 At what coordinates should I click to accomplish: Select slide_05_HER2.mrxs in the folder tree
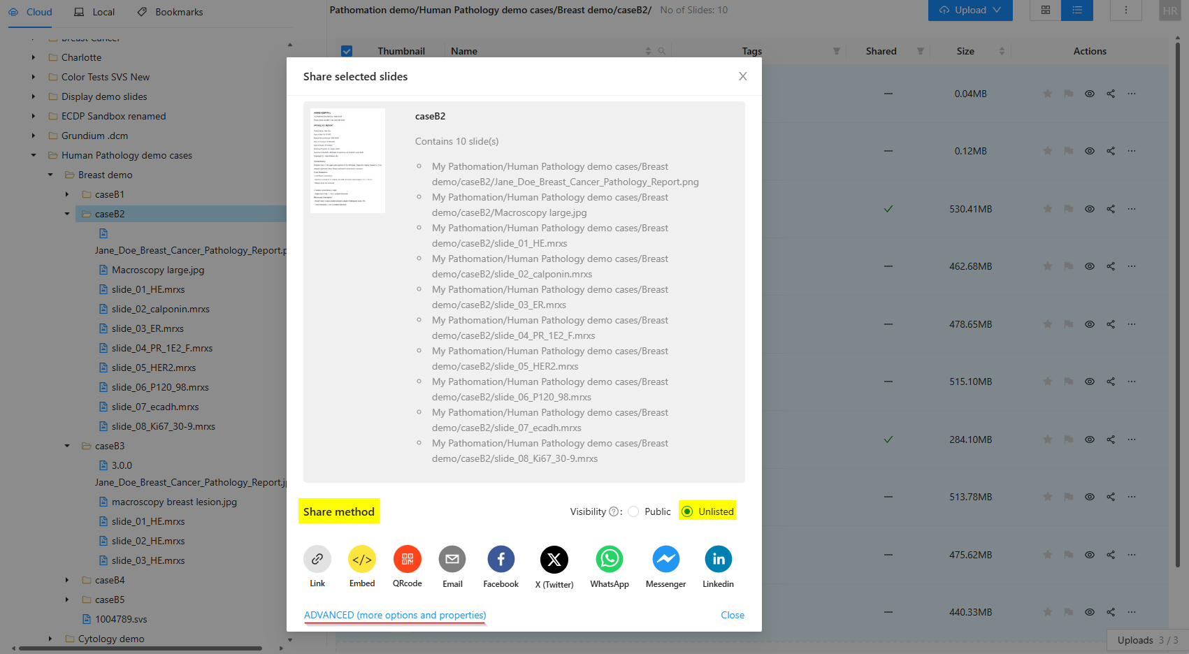click(x=154, y=368)
